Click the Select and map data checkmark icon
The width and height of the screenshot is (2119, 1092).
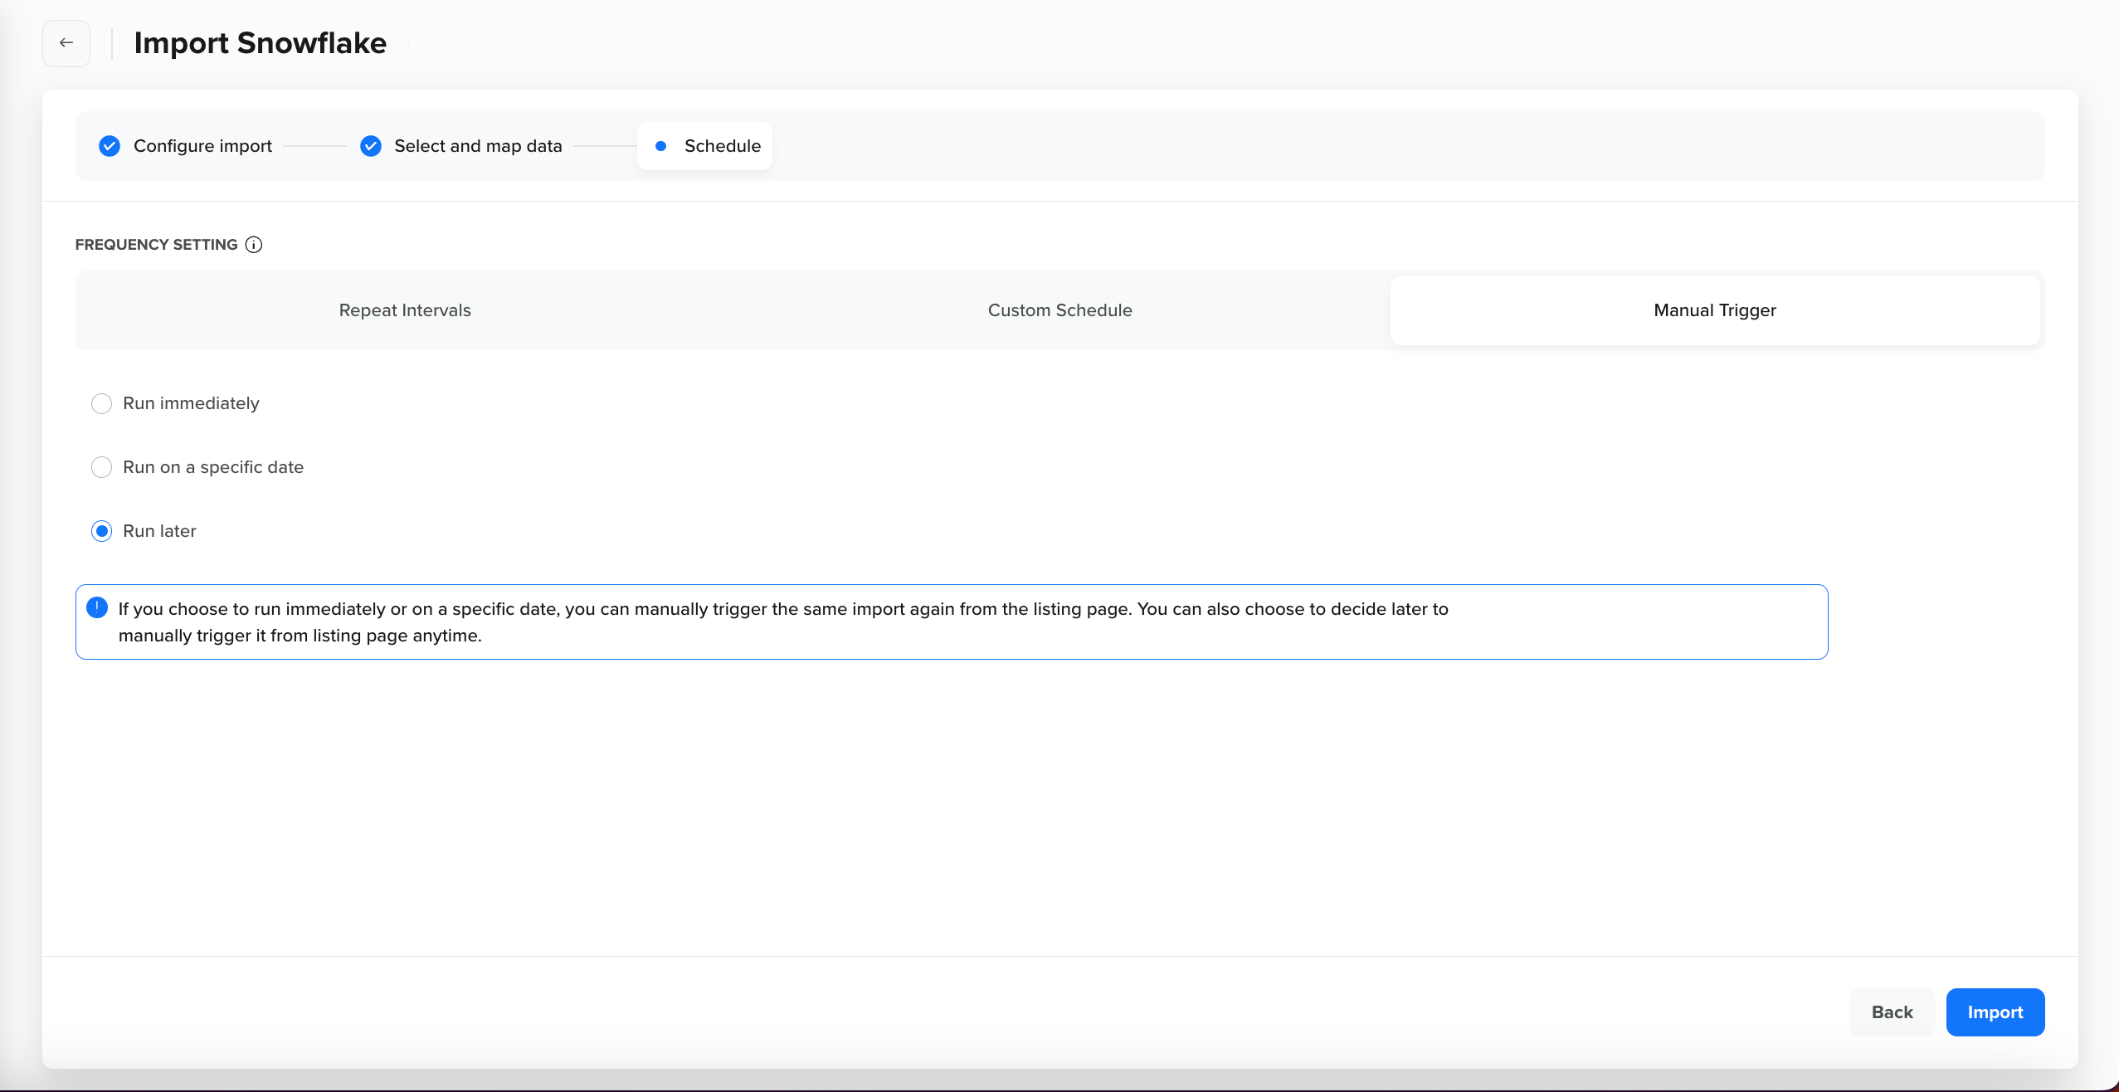[x=371, y=146]
